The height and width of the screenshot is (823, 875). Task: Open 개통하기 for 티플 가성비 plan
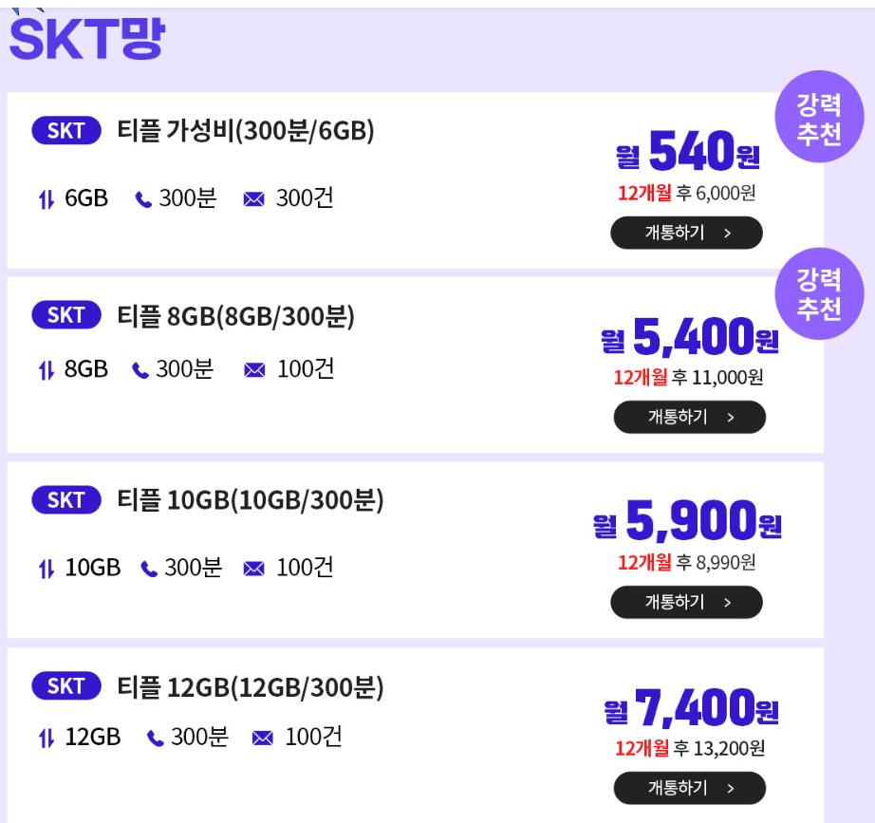click(686, 233)
